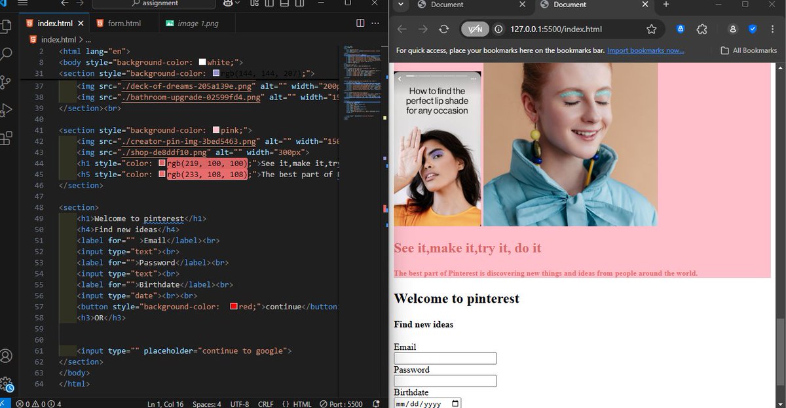
Task: Open the Extensions view in VS Code
Action: click(7, 137)
